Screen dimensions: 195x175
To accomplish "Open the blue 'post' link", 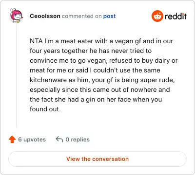I will pyautogui.click(x=110, y=16).
